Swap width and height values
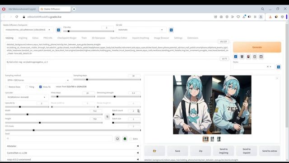Image resolution: width=289 pixels, height=163 pixels. pyautogui.click(x=107, y=117)
